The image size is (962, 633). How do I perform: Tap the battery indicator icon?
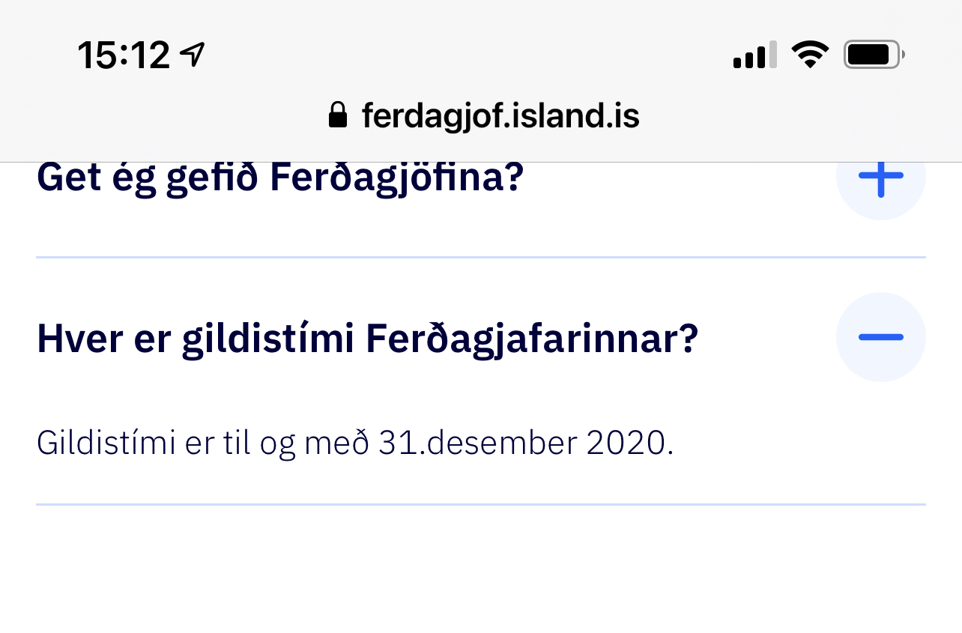tap(874, 55)
